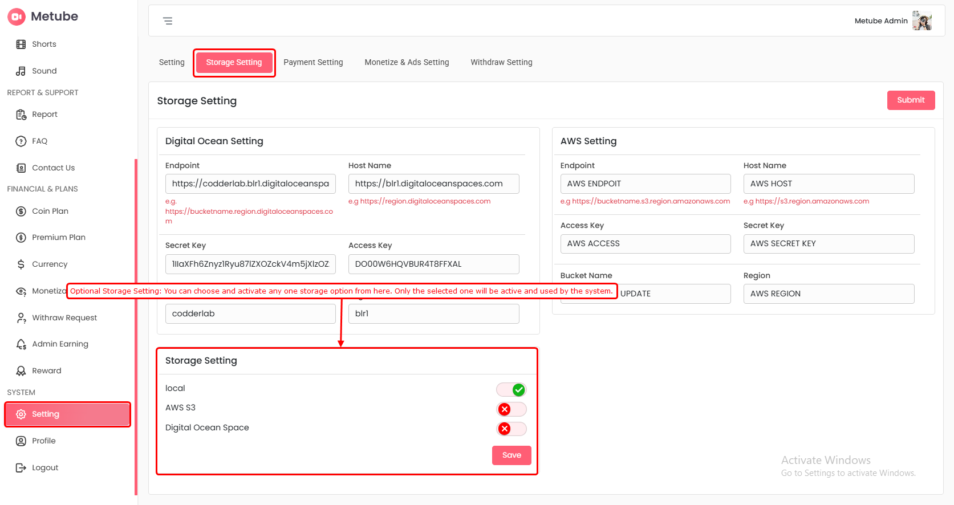The image size is (954, 505).
Task: Click the AWS Region input field
Action: tap(828, 294)
